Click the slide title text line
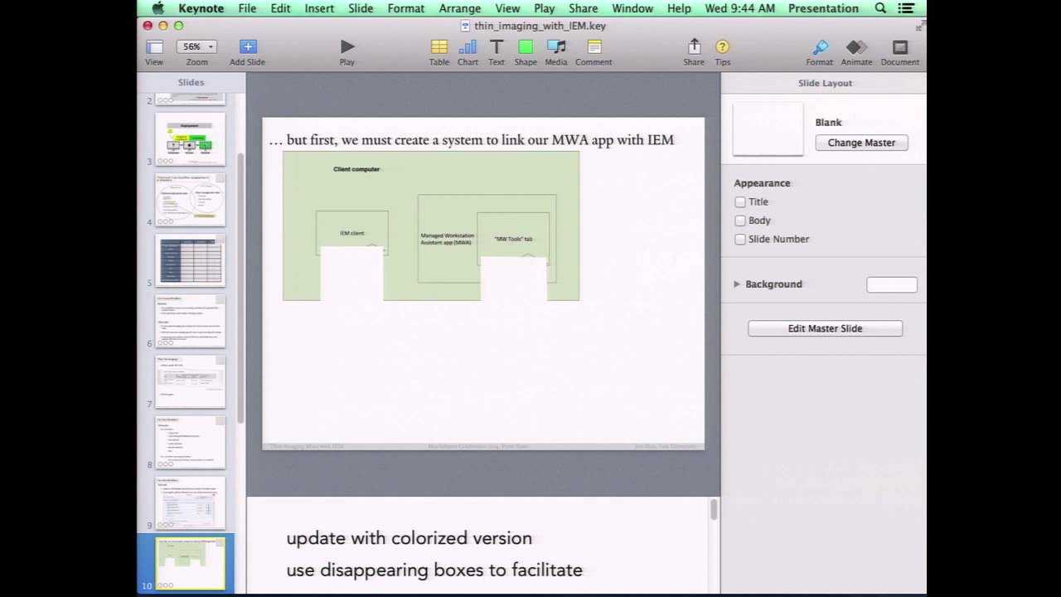The height and width of the screenshot is (597, 1061). 472,140
